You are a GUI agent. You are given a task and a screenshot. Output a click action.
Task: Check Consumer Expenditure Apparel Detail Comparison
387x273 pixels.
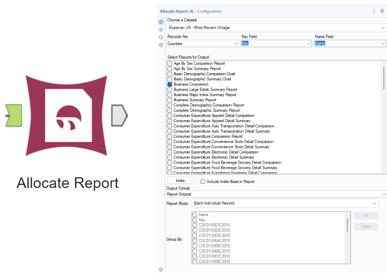170,116
